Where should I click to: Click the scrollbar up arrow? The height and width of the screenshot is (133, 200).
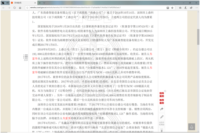coord(198,12)
